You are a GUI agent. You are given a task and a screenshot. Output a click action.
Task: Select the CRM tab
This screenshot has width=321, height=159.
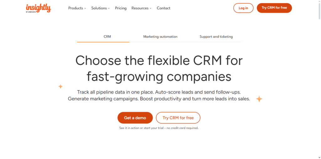click(107, 37)
